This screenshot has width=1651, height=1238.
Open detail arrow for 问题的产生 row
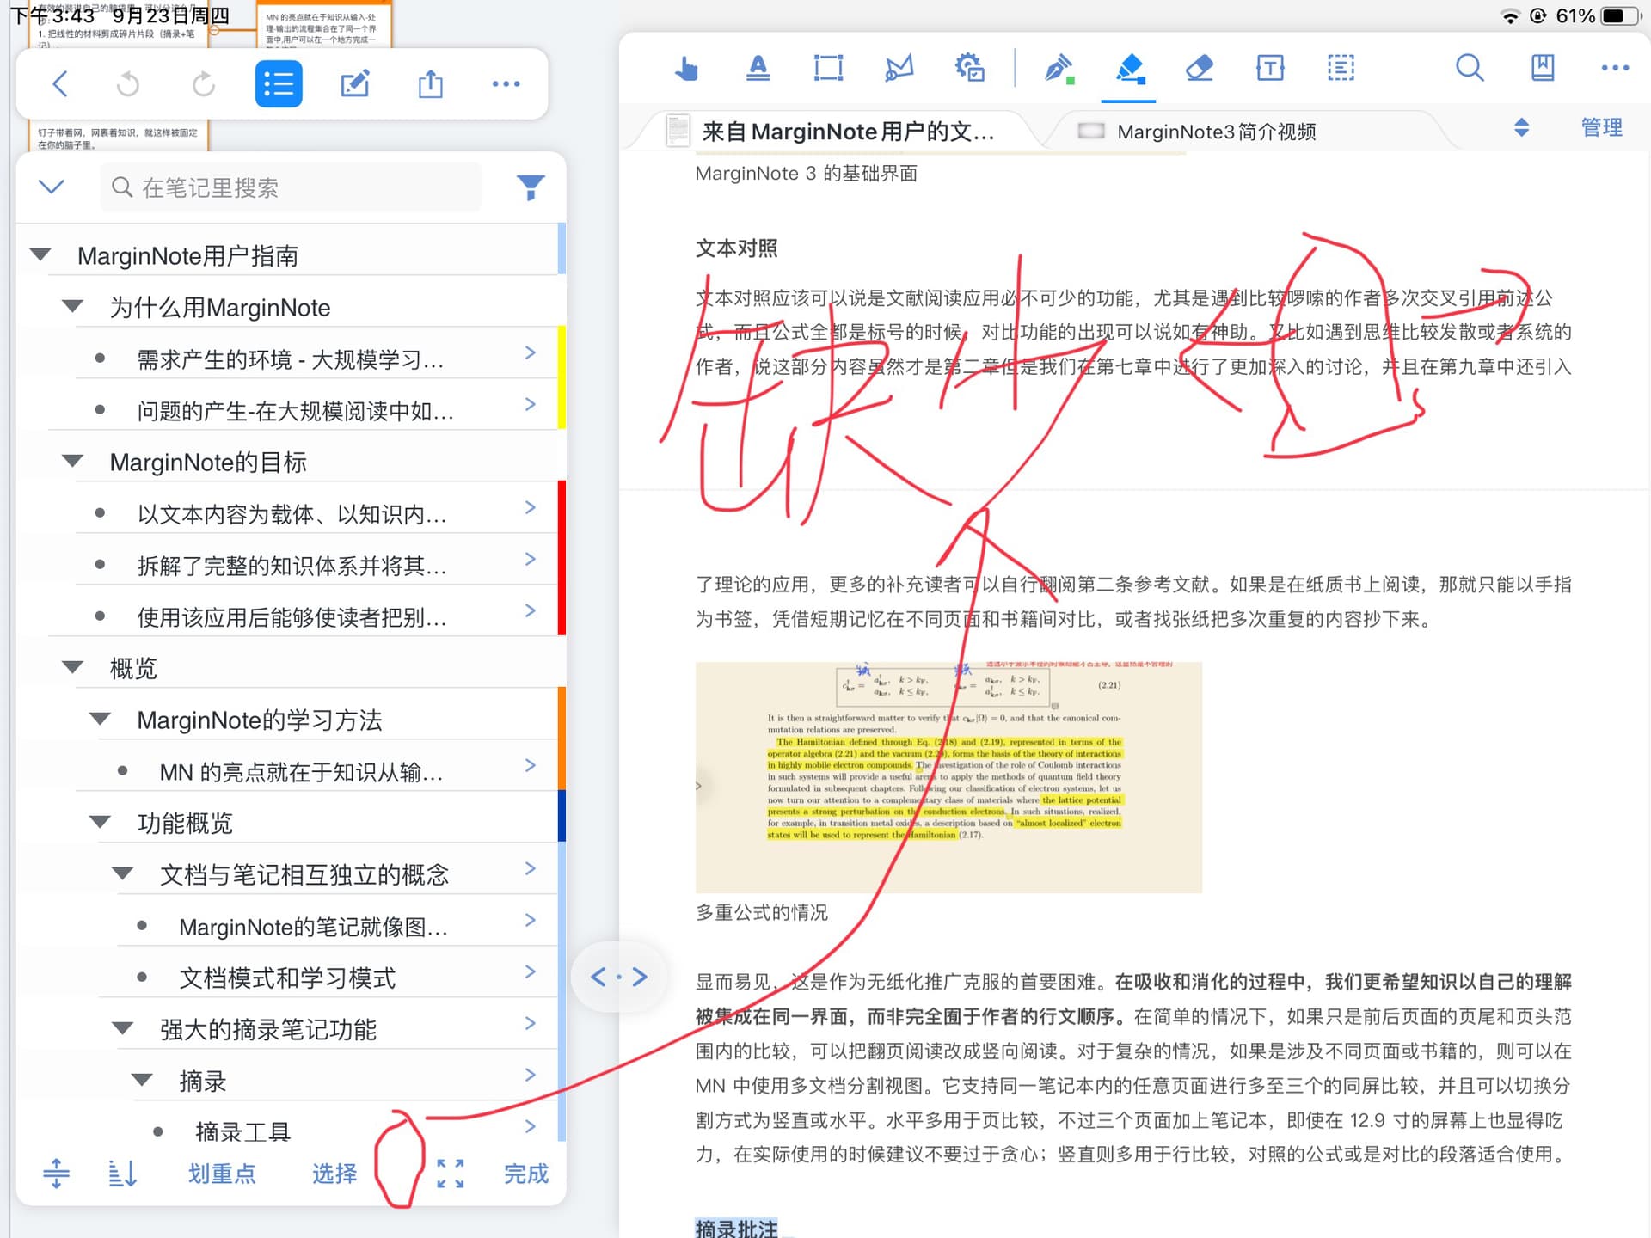(x=531, y=404)
